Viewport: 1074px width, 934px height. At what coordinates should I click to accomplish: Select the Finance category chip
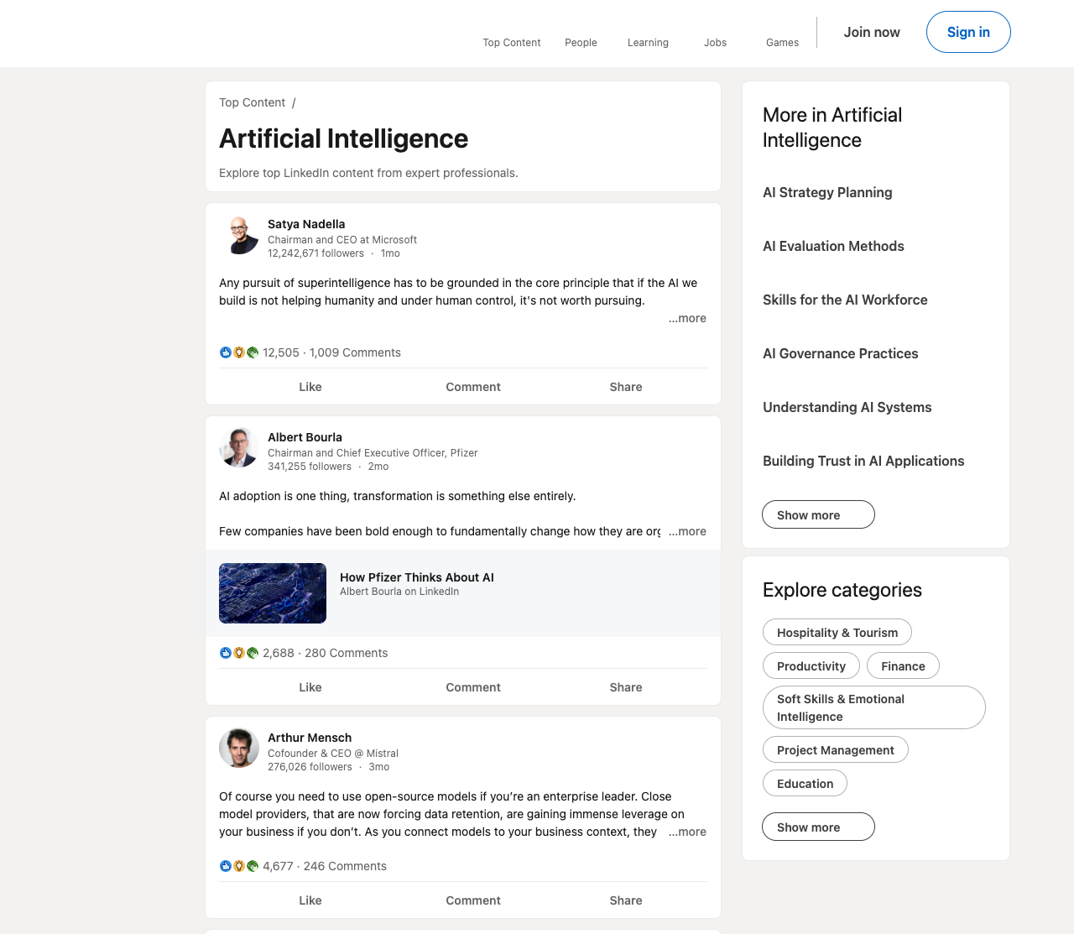click(903, 665)
